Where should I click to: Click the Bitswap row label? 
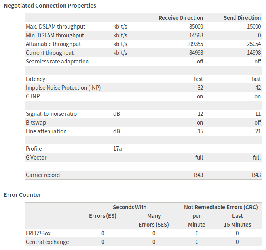36,123
